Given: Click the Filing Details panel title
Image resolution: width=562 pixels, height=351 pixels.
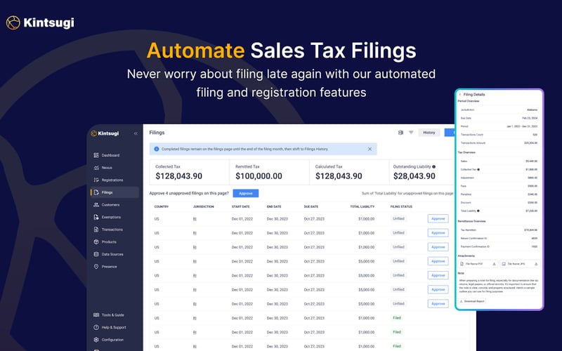Looking at the screenshot, I should tap(473, 95).
